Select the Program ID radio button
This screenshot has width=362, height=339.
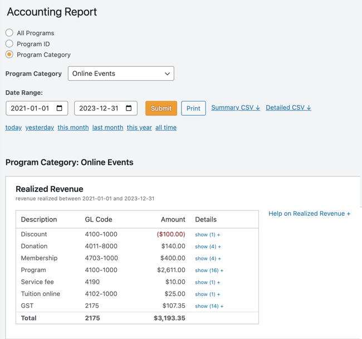point(9,43)
